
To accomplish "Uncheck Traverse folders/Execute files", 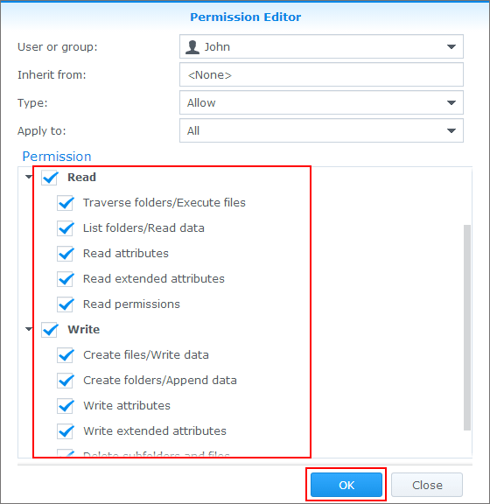I will [x=66, y=203].
